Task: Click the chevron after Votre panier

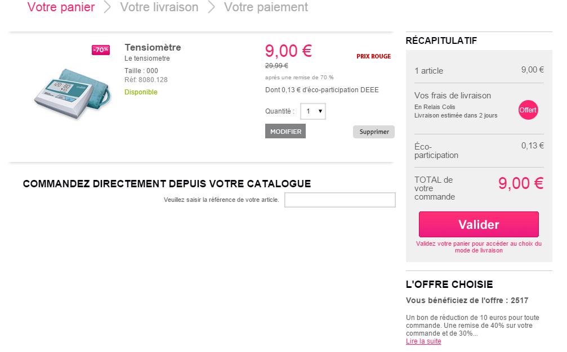Action: tap(108, 7)
